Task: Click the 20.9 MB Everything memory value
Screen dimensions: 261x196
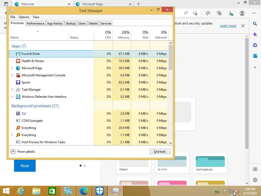Action: (x=124, y=128)
